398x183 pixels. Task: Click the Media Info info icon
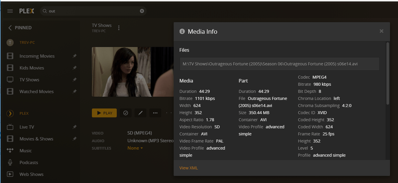(x=182, y=31)
